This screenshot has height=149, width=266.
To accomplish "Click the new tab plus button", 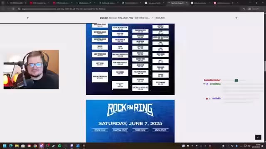I will [237, 3].
